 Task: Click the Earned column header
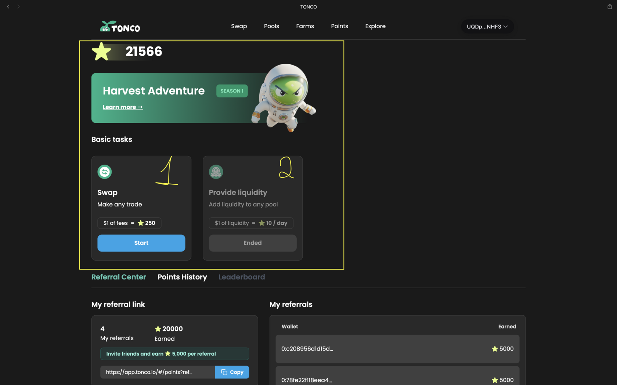point(507,326)
